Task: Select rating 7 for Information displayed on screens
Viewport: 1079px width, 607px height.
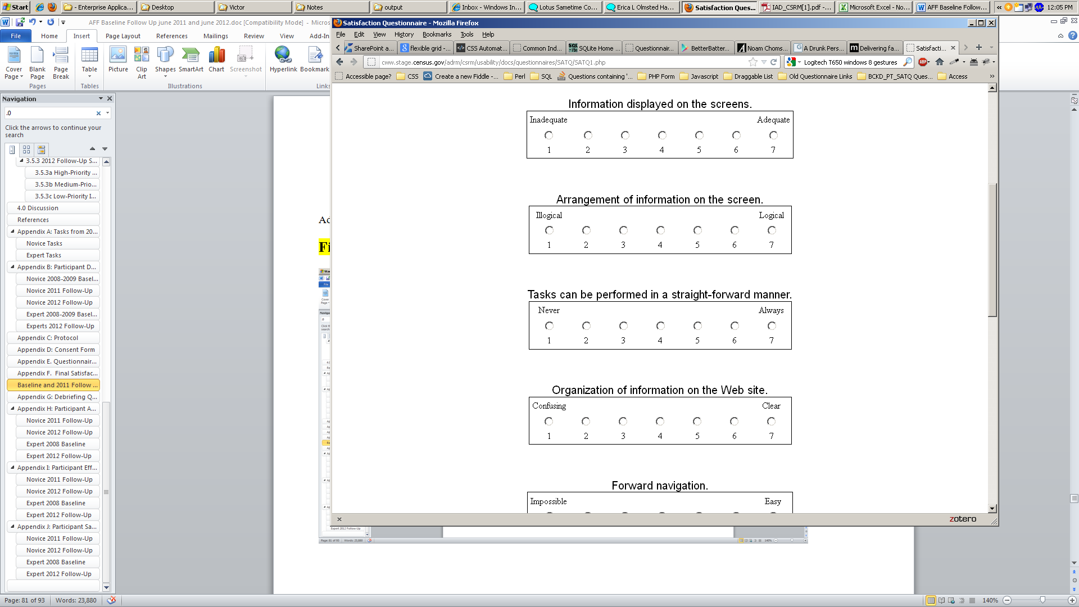Action: pyautogui.click(x=773, y=135)
